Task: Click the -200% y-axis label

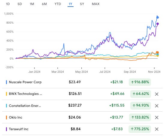Action: pos(10,67)
